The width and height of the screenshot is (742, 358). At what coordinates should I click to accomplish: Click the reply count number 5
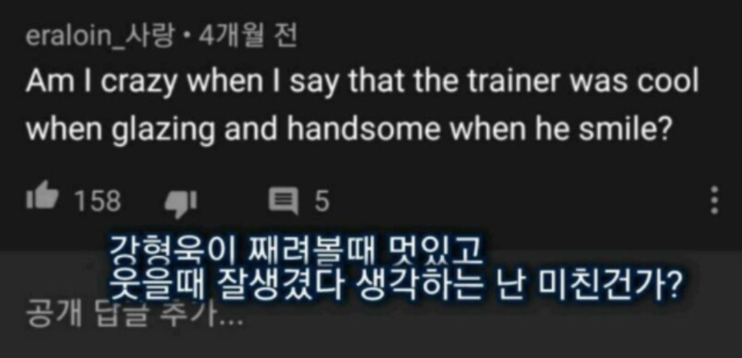point(322,201)
